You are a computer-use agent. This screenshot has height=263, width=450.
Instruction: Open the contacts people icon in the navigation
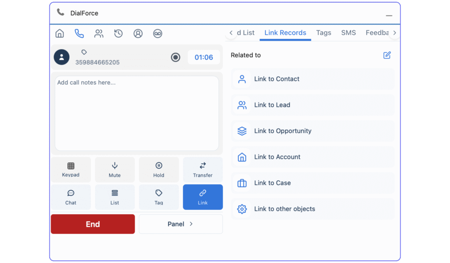pyautogui.click(x=99, y=33)
